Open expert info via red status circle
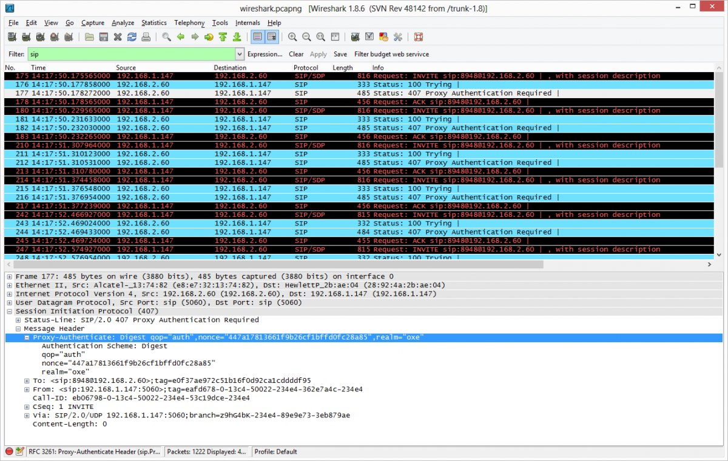728x461 pixels. point(9,451)
